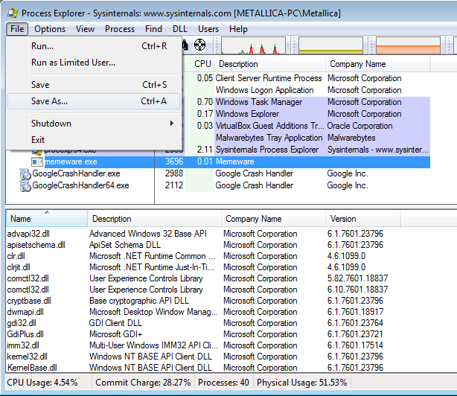Viewport: 457px width, 396px height.
Task: Choose Run as Limited User...
Action: pos(94,63)
